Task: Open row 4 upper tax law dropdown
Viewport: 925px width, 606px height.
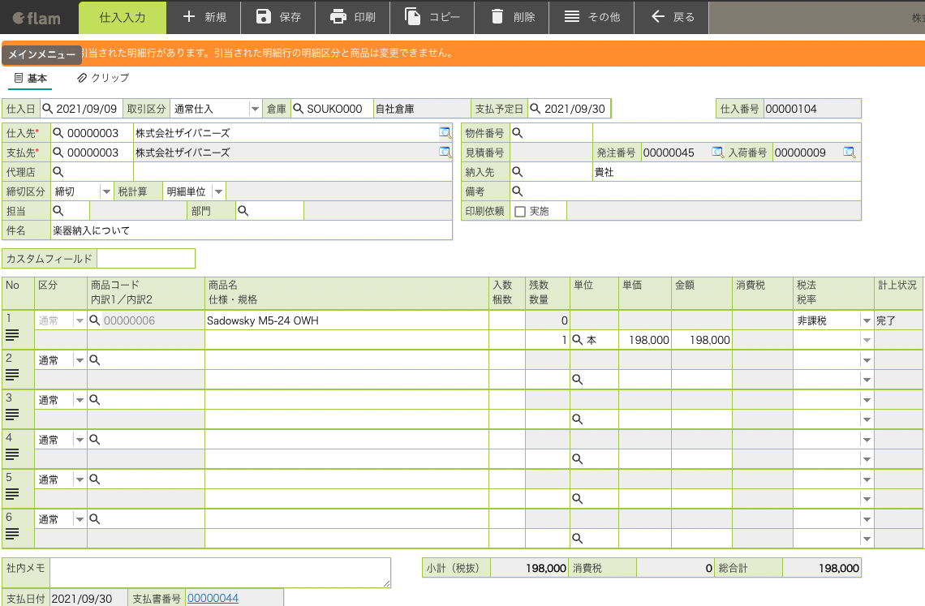Action: [x=867, y=440]
